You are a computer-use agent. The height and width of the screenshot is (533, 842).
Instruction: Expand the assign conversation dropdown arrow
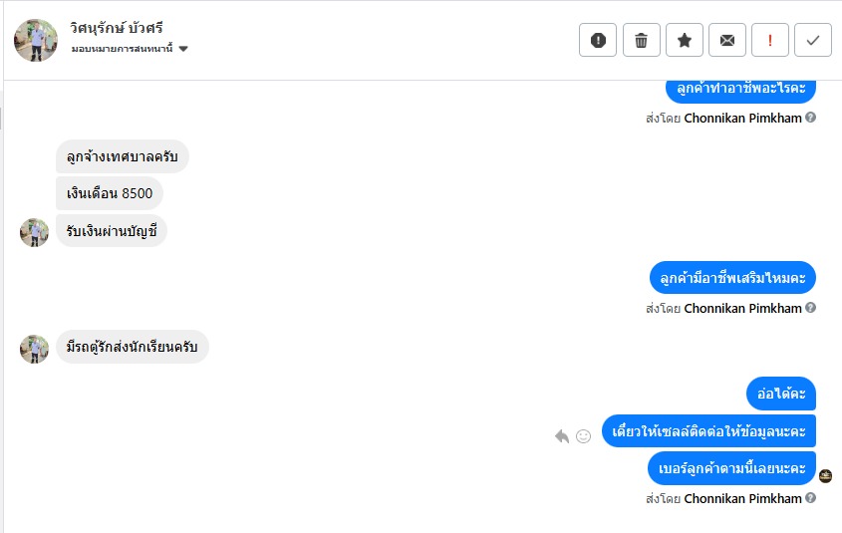[x=183, y=49]
